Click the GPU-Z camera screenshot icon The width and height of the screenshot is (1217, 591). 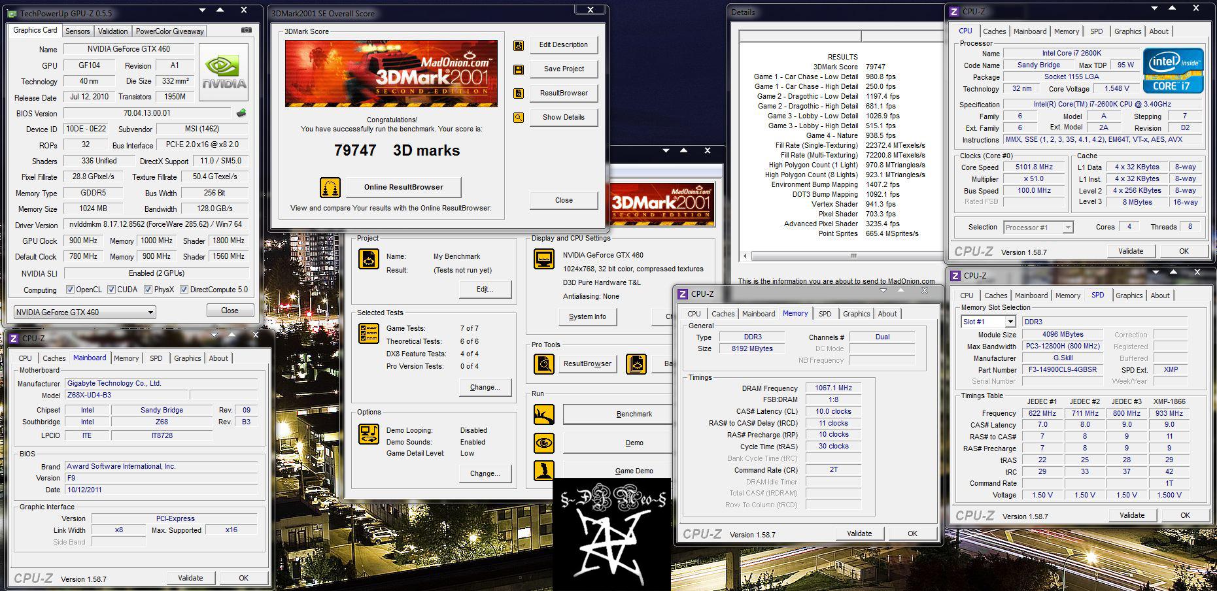246,30
